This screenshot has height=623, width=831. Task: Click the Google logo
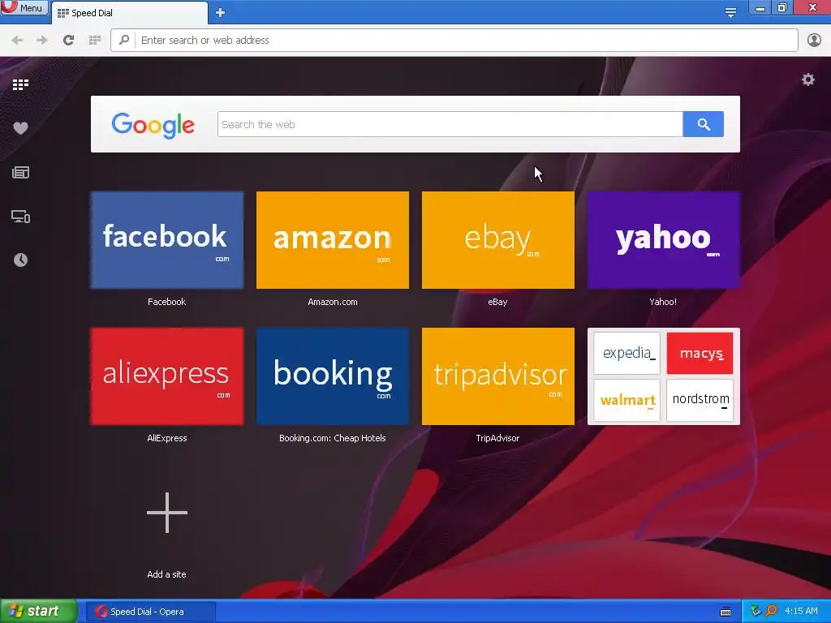[x=153, y=125]
